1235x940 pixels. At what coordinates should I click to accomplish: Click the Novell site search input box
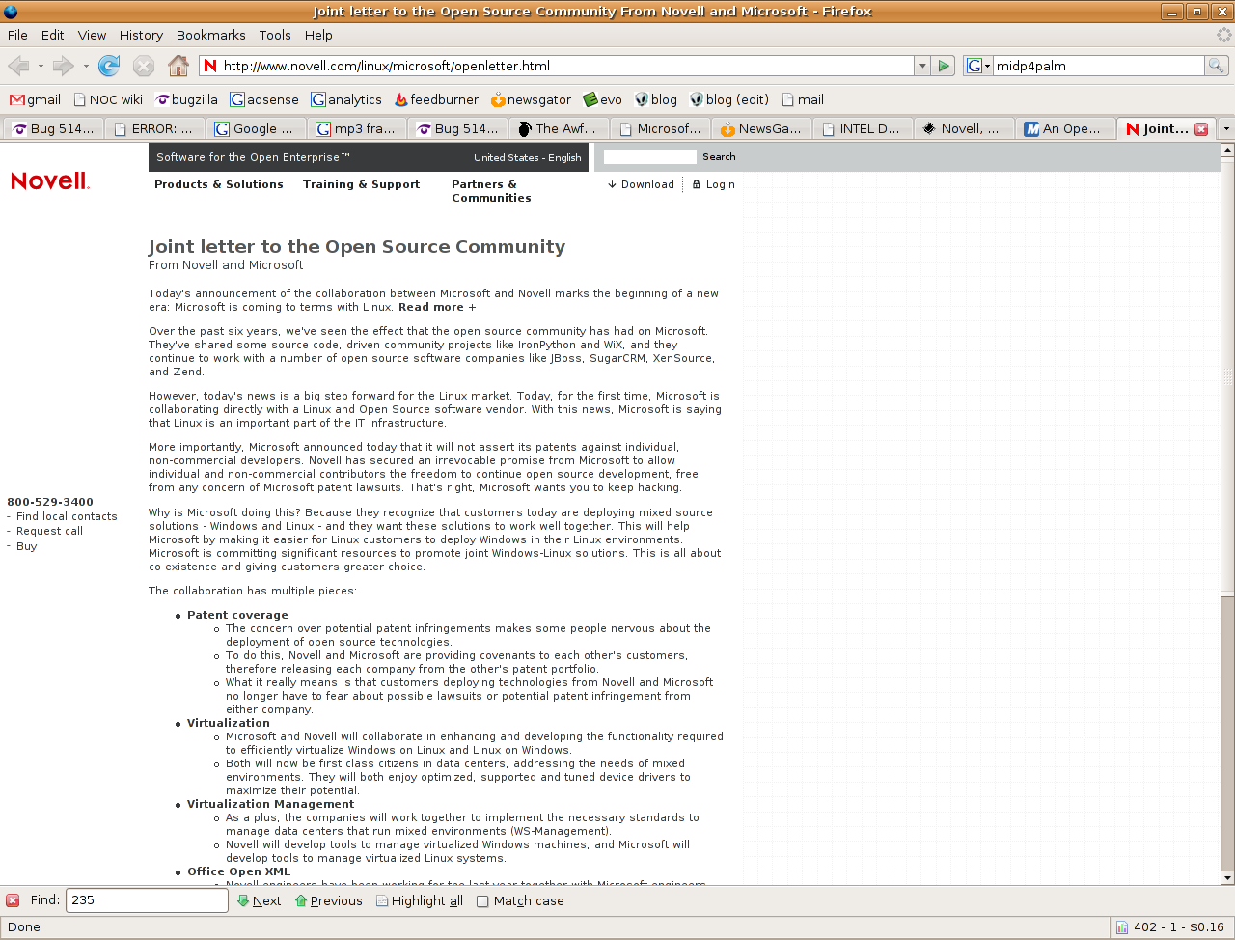pyautogui.click(x=649, y=156)
